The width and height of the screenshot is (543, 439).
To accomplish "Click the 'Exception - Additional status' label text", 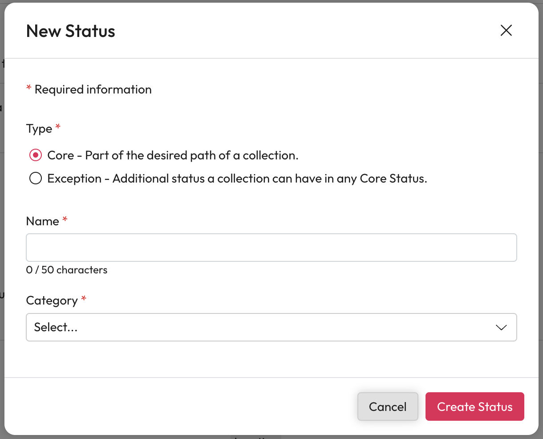I will pos(237,179).
